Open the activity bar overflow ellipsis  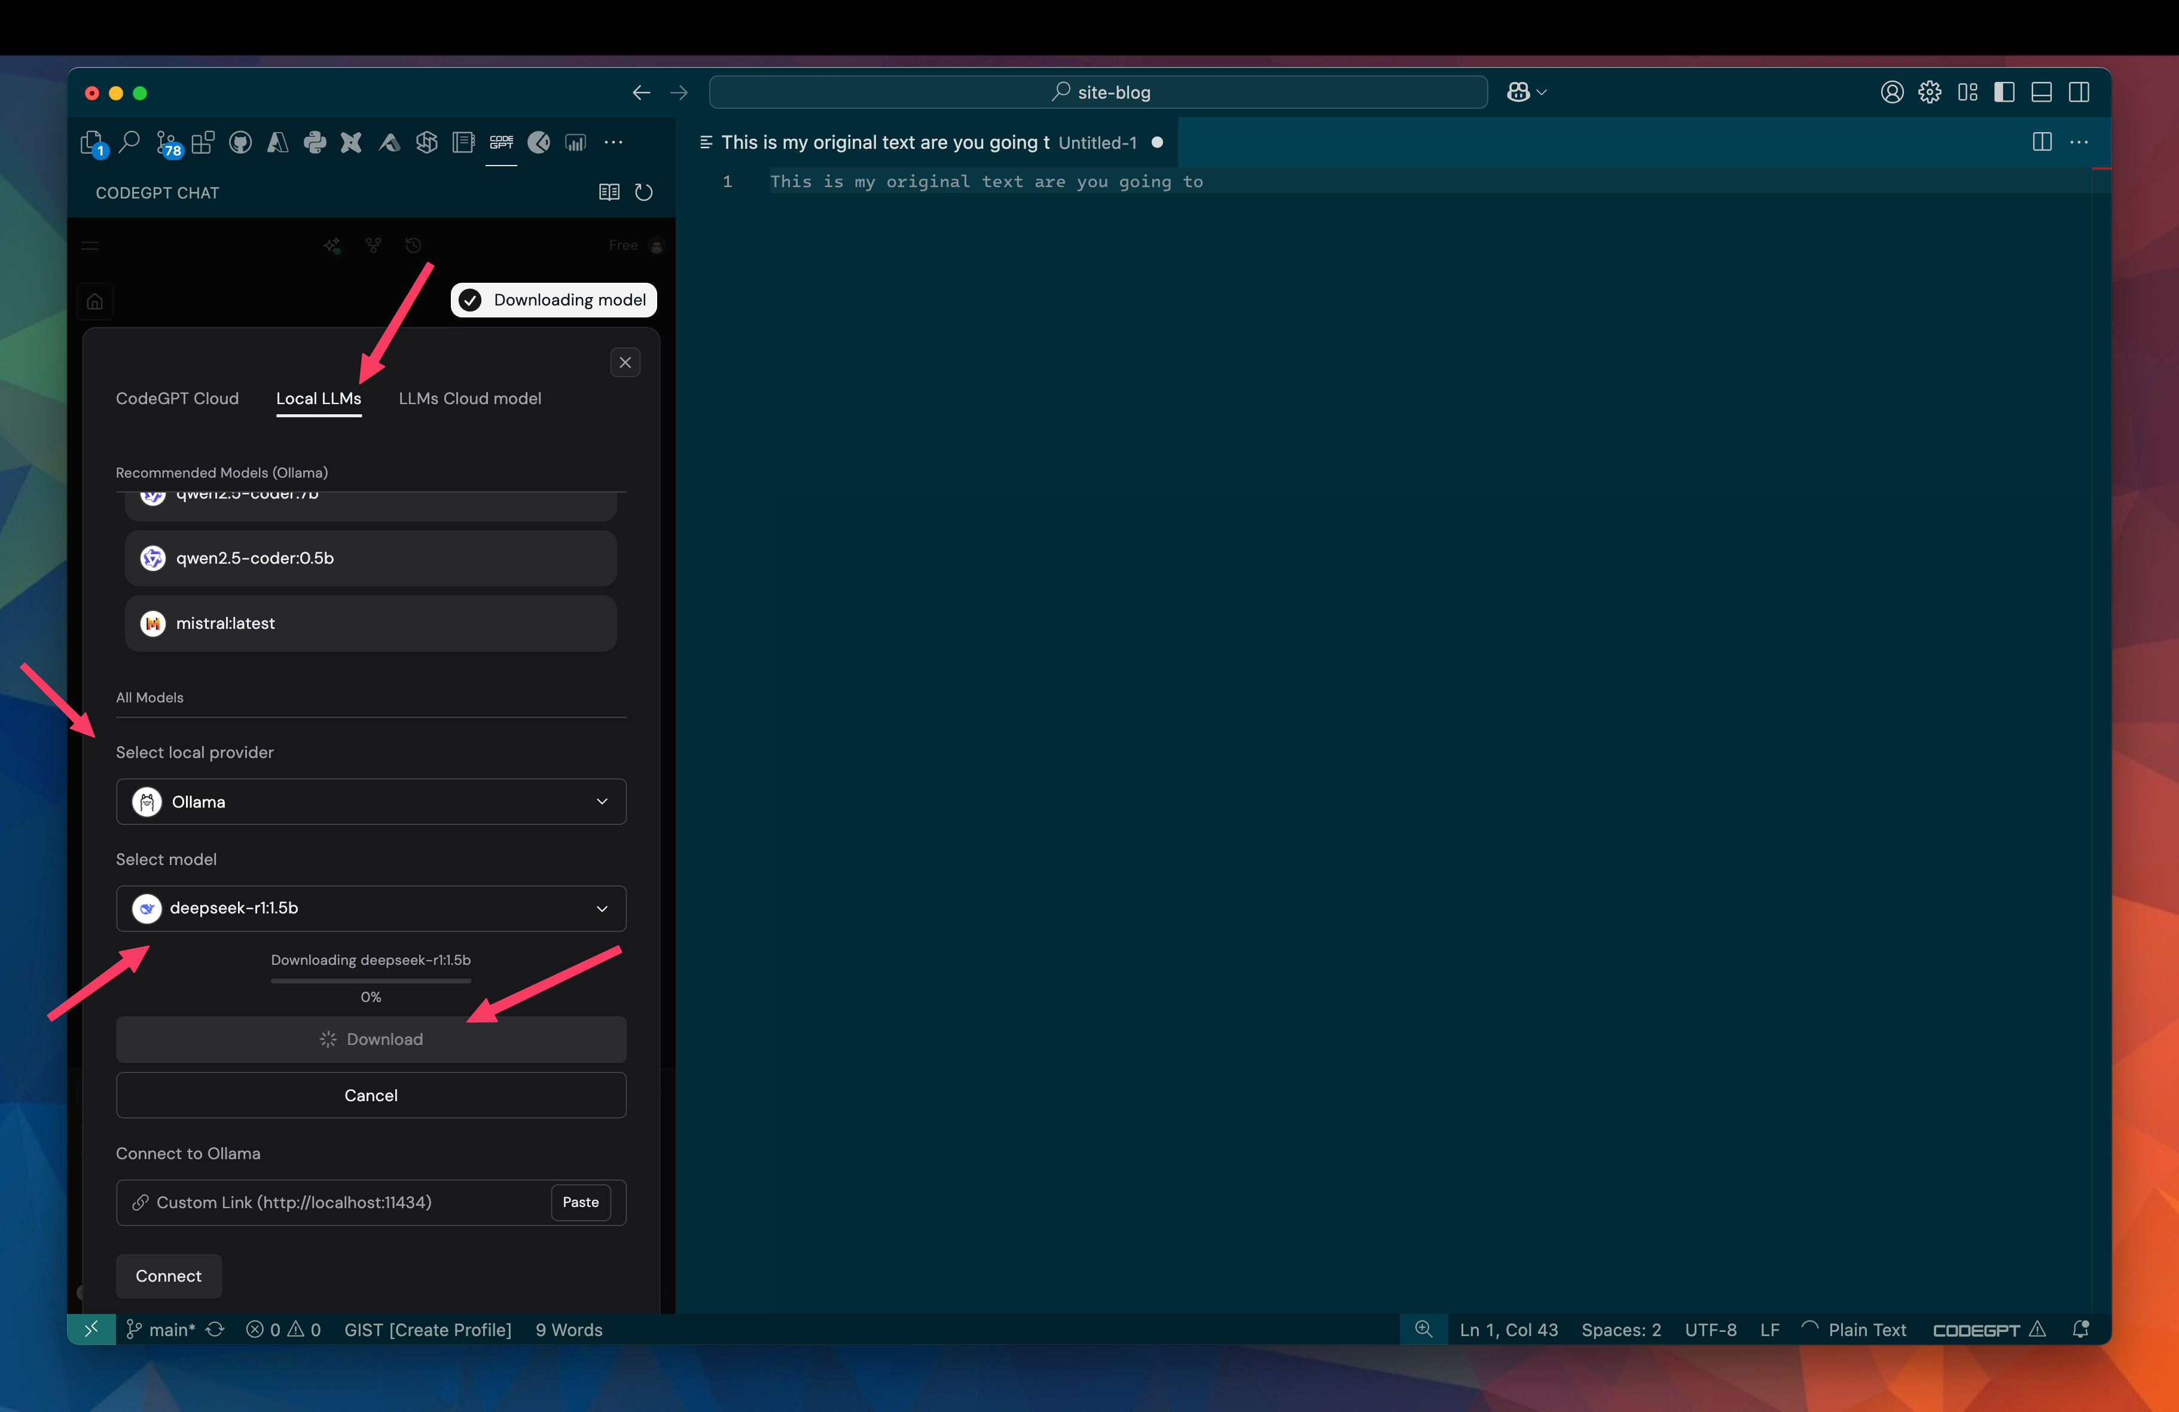tap(614, 143)
